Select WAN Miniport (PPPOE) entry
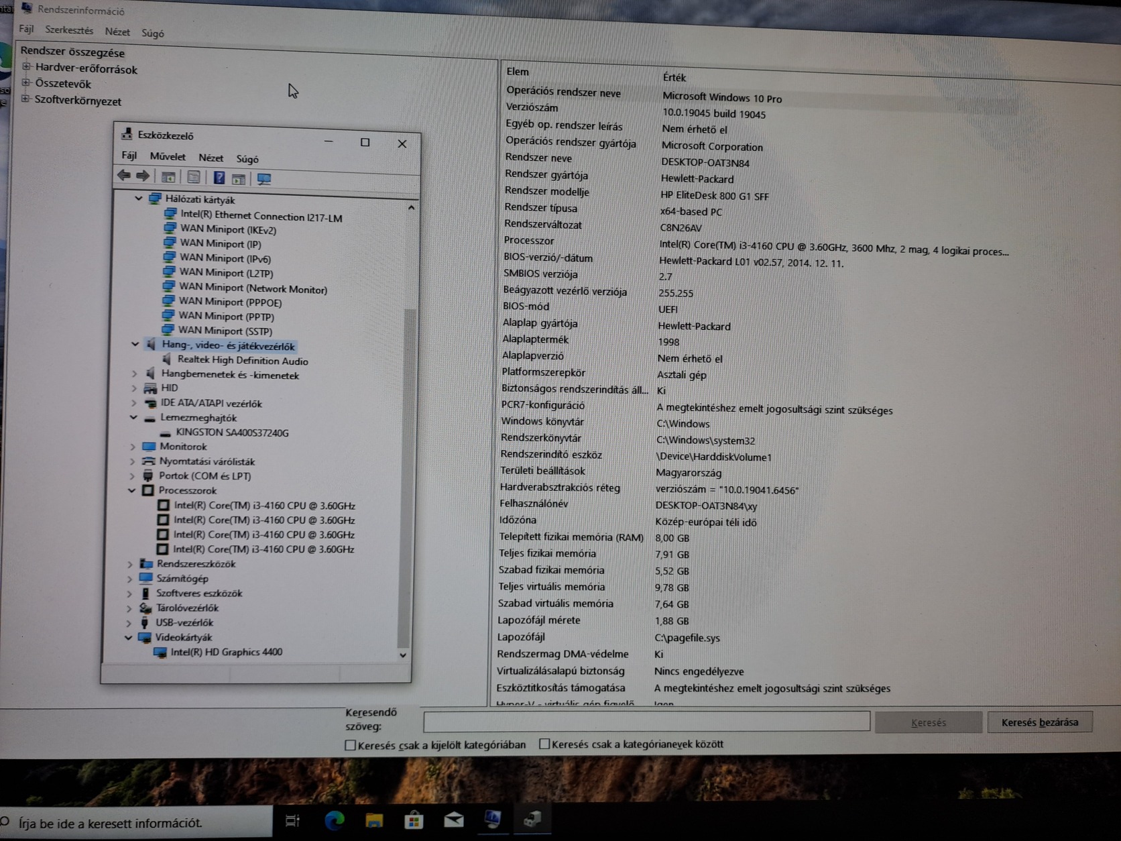Image resolution: width=1121 pixels, height=841 pixels. [230, 302]
